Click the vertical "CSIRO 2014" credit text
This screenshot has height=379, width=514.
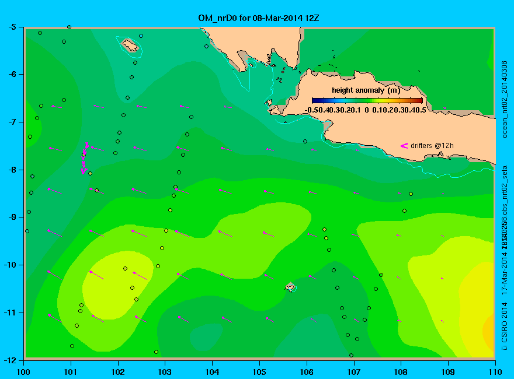coord(505,322)
